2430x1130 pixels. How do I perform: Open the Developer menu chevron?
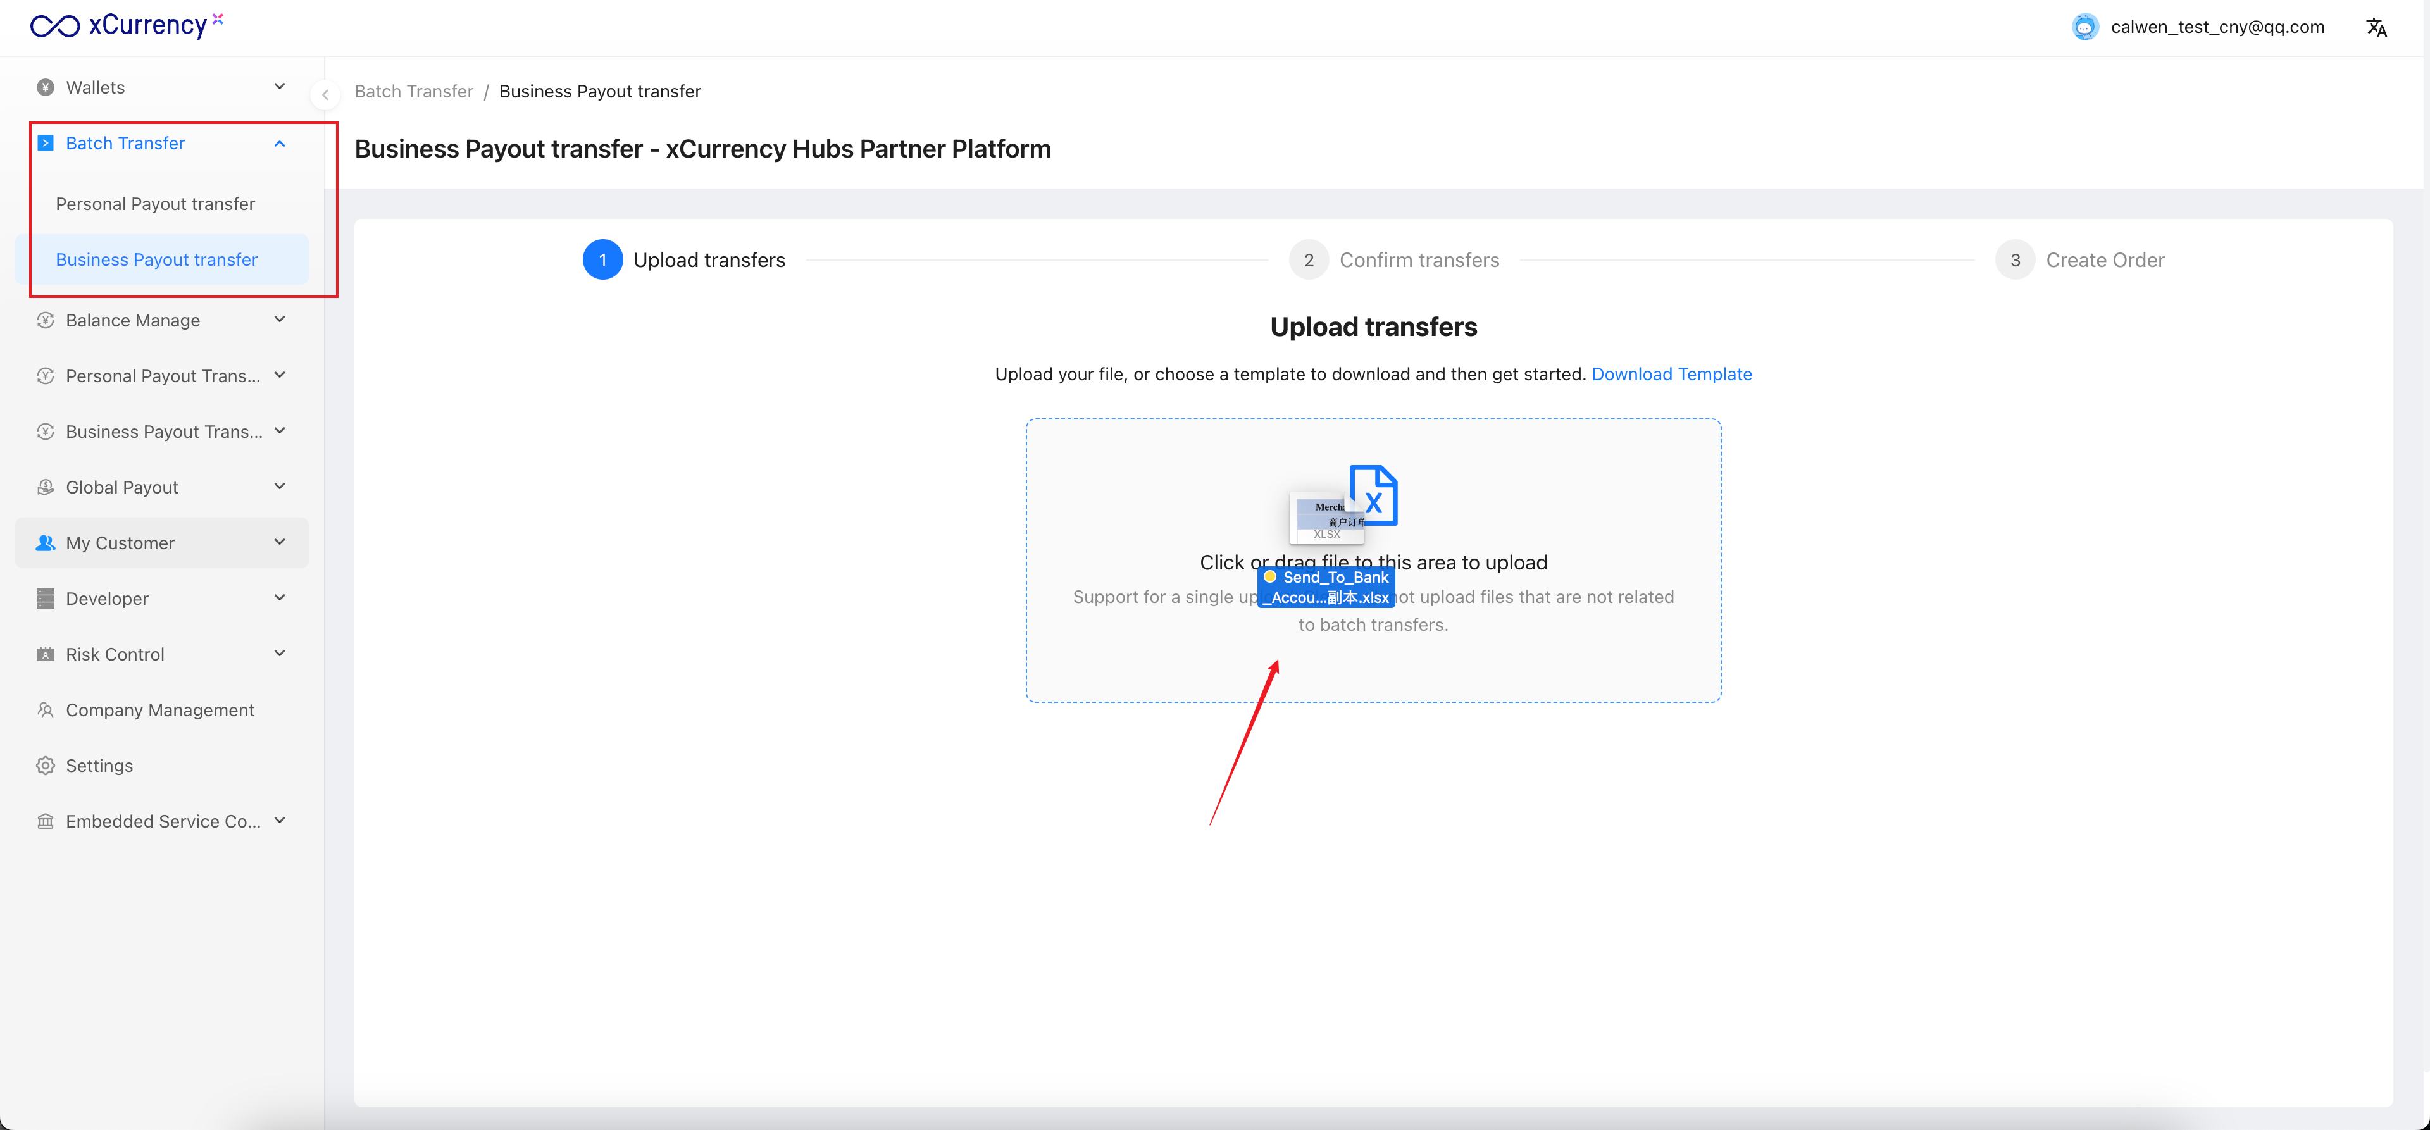click(x=279, y=598)
